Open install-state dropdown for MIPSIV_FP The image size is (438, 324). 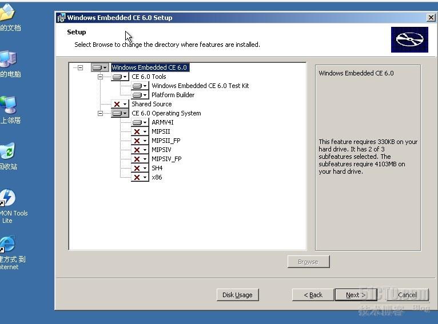[140, 159]
